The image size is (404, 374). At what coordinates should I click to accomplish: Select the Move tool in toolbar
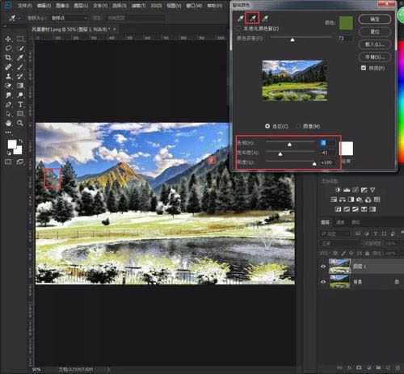pyautogui.click(x=8, y=39)
